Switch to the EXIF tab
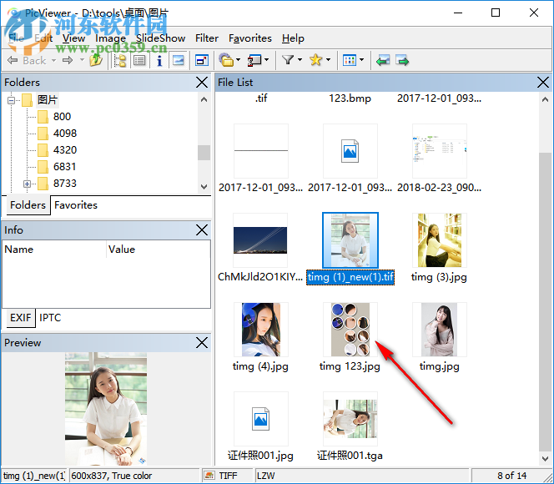554x484 pixels. pyautogui.click(x=21, y=318)
